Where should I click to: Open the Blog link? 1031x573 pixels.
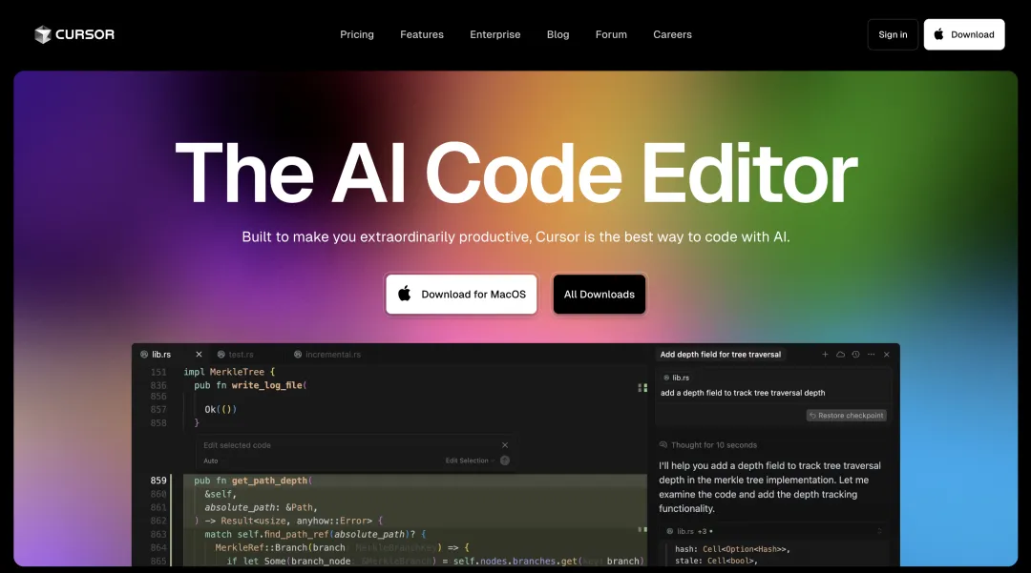(x=558, y=34)
